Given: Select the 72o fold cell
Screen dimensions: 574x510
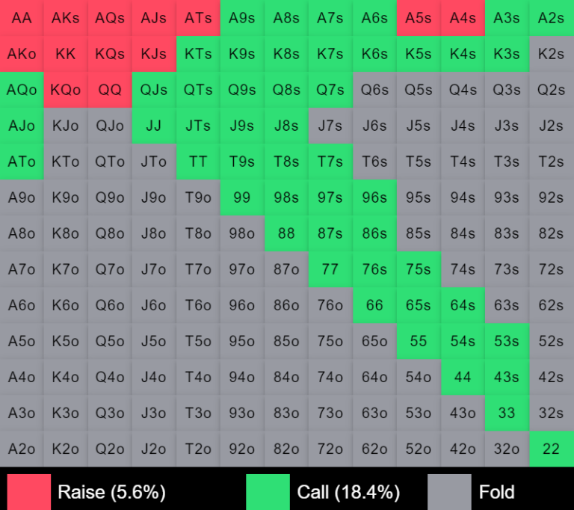Looking at the screenshot, I should [x=330, y=449].
